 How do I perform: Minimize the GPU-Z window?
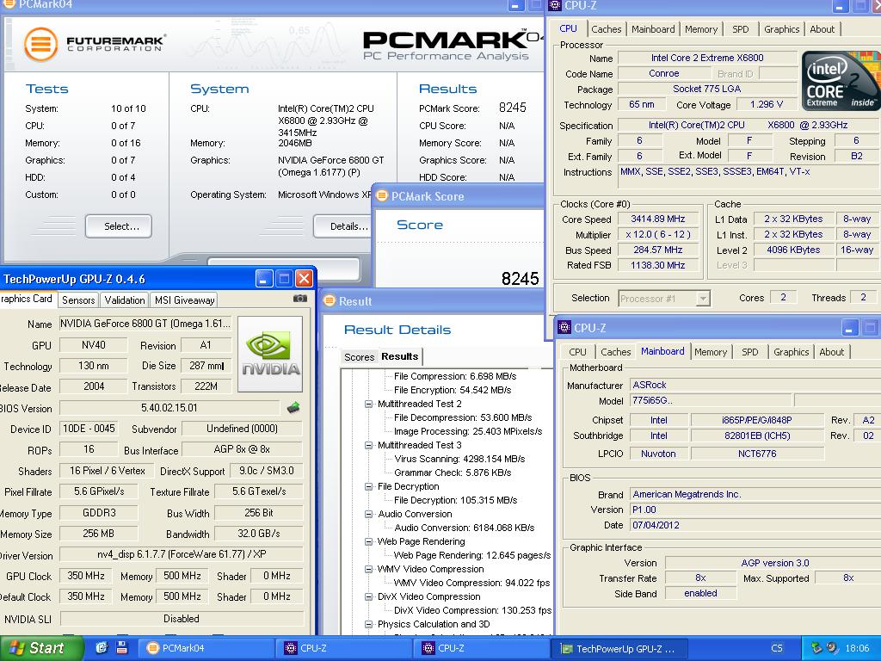click(x=264, y=278)
